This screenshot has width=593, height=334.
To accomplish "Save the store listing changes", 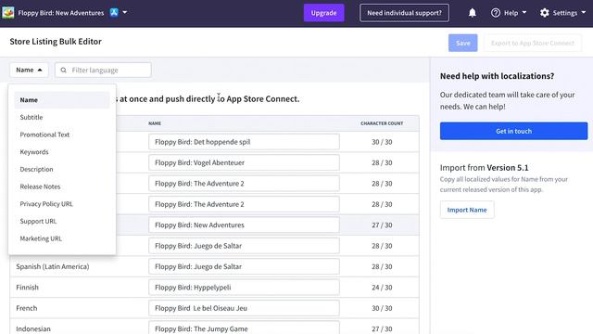I will 463,43.
